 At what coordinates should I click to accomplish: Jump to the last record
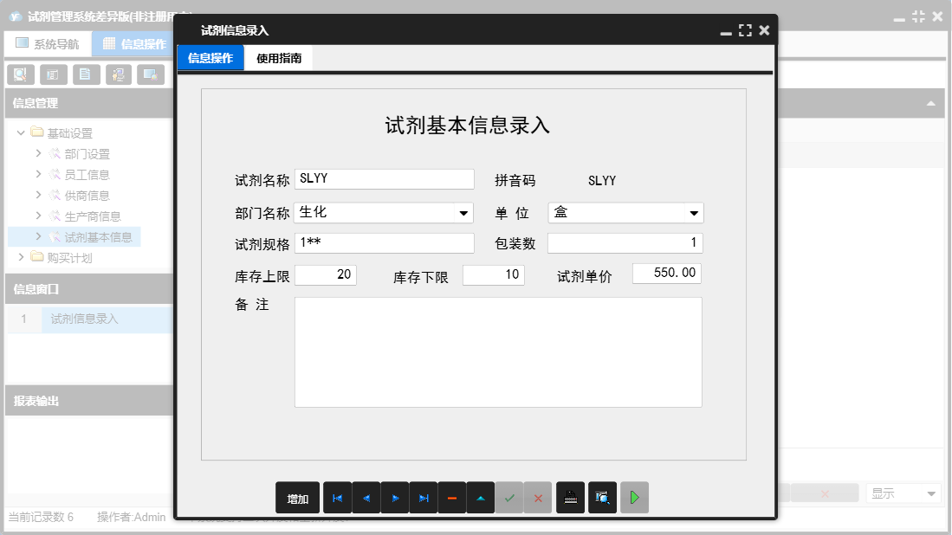click(x=424, y=497)
